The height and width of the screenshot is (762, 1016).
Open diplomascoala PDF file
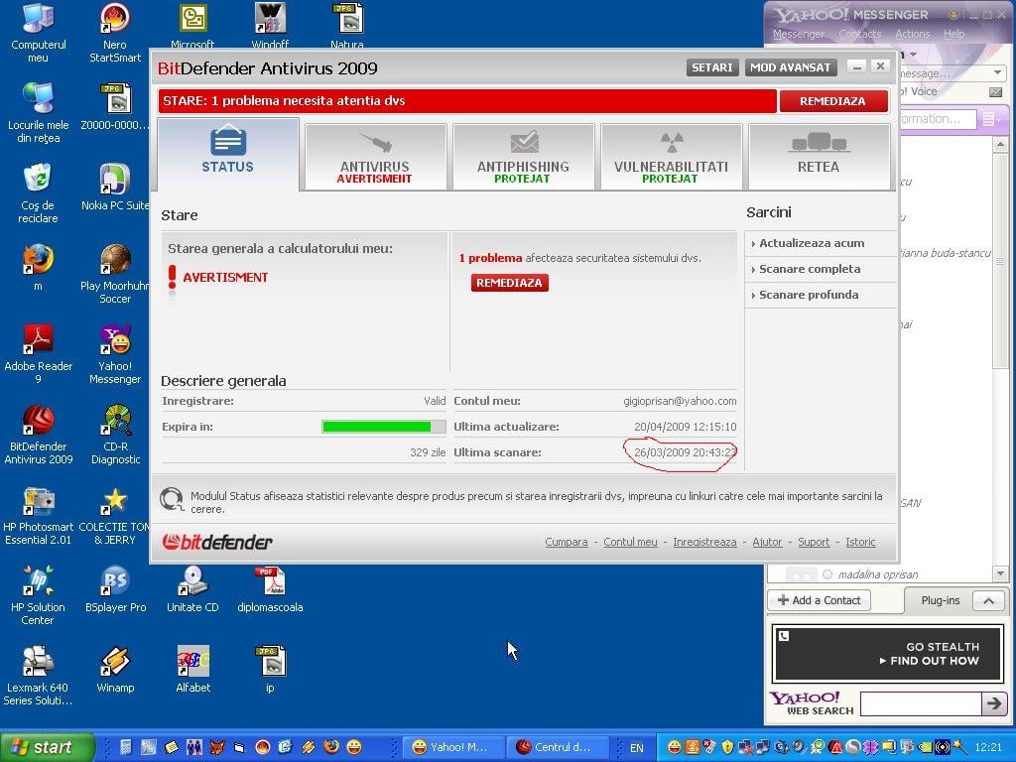[270, 588]
